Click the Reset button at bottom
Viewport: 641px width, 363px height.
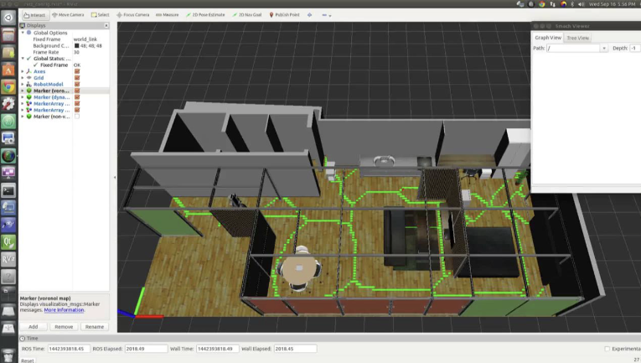(28, 360)
